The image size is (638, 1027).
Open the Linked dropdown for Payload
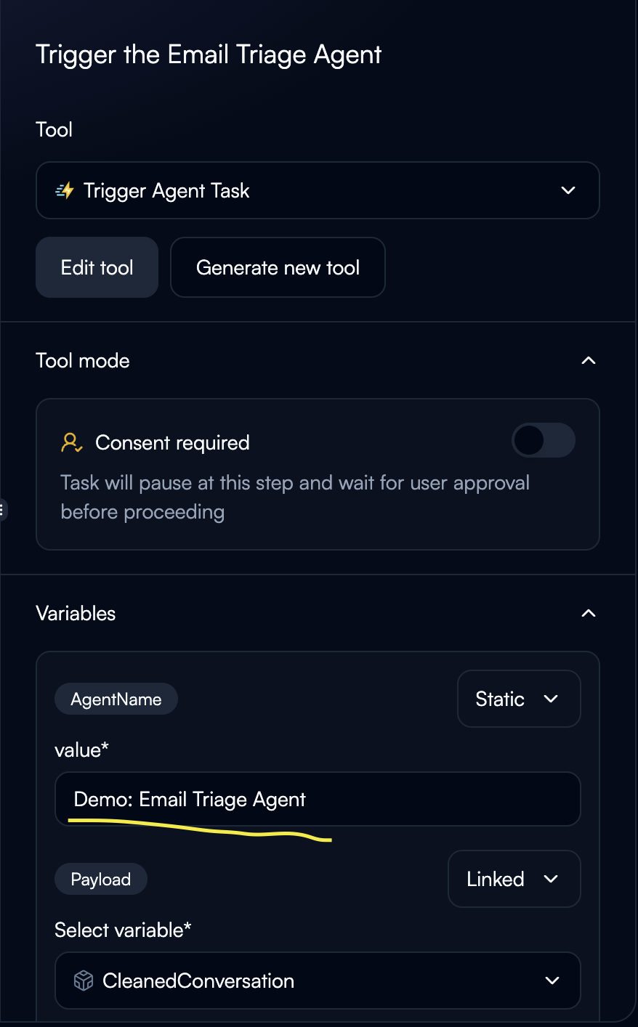pos(514,878)
